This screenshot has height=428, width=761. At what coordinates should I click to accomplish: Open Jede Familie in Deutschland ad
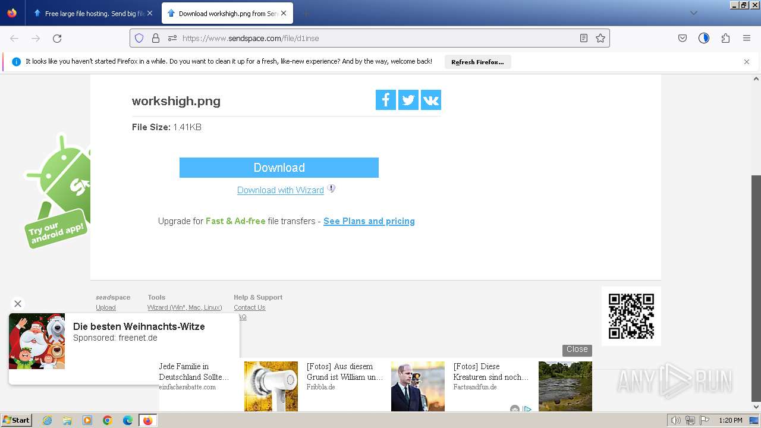pyautogui.click(x=194, y=372)
